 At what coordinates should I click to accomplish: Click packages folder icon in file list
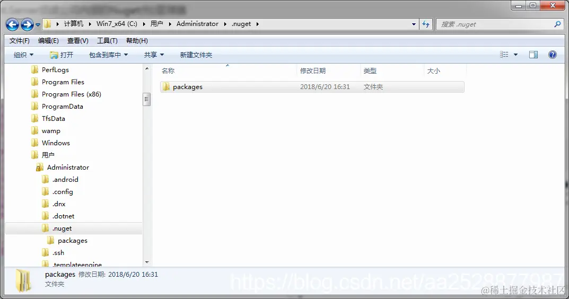166,87
